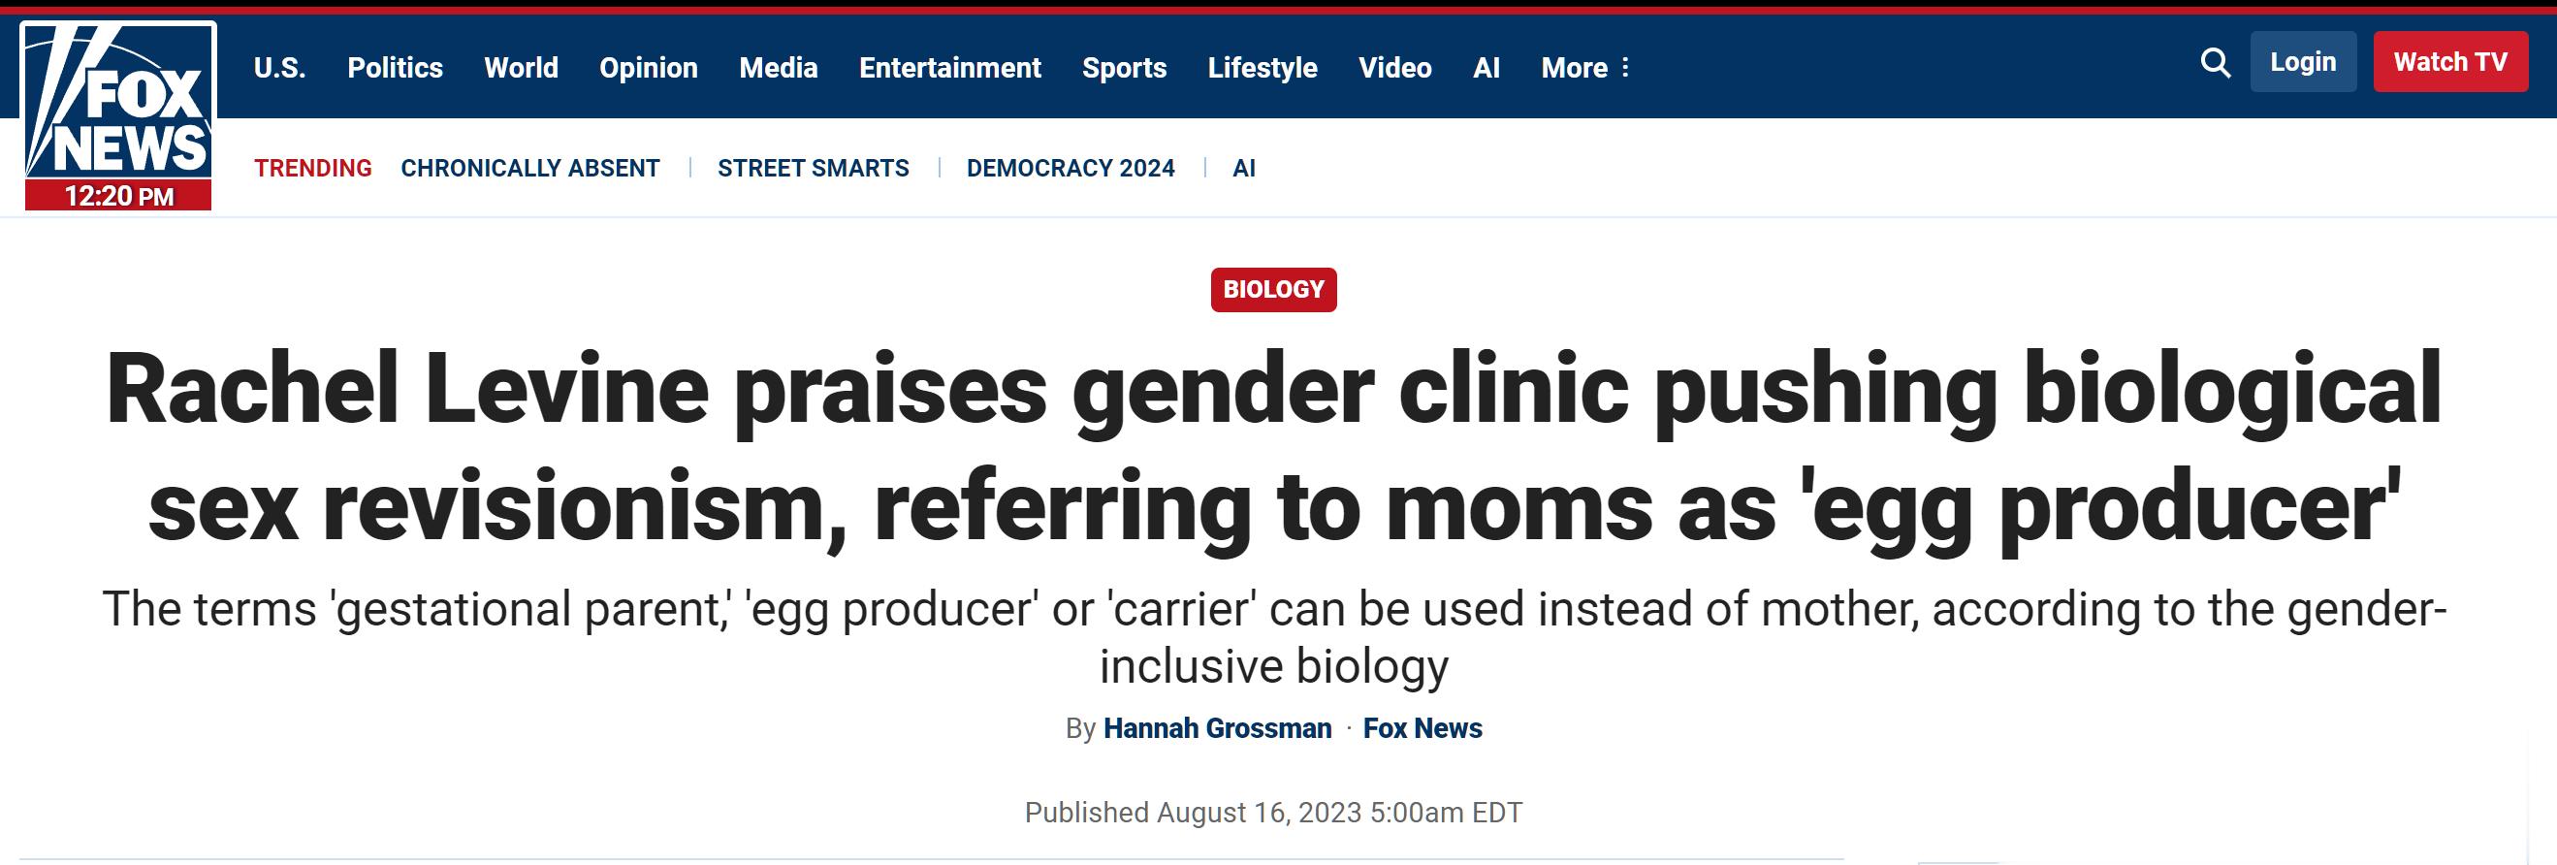Image resolution: width=2557 pixels, height=865 pixels.
Task: Open the Media section
Action: click(x=779, y=68)
